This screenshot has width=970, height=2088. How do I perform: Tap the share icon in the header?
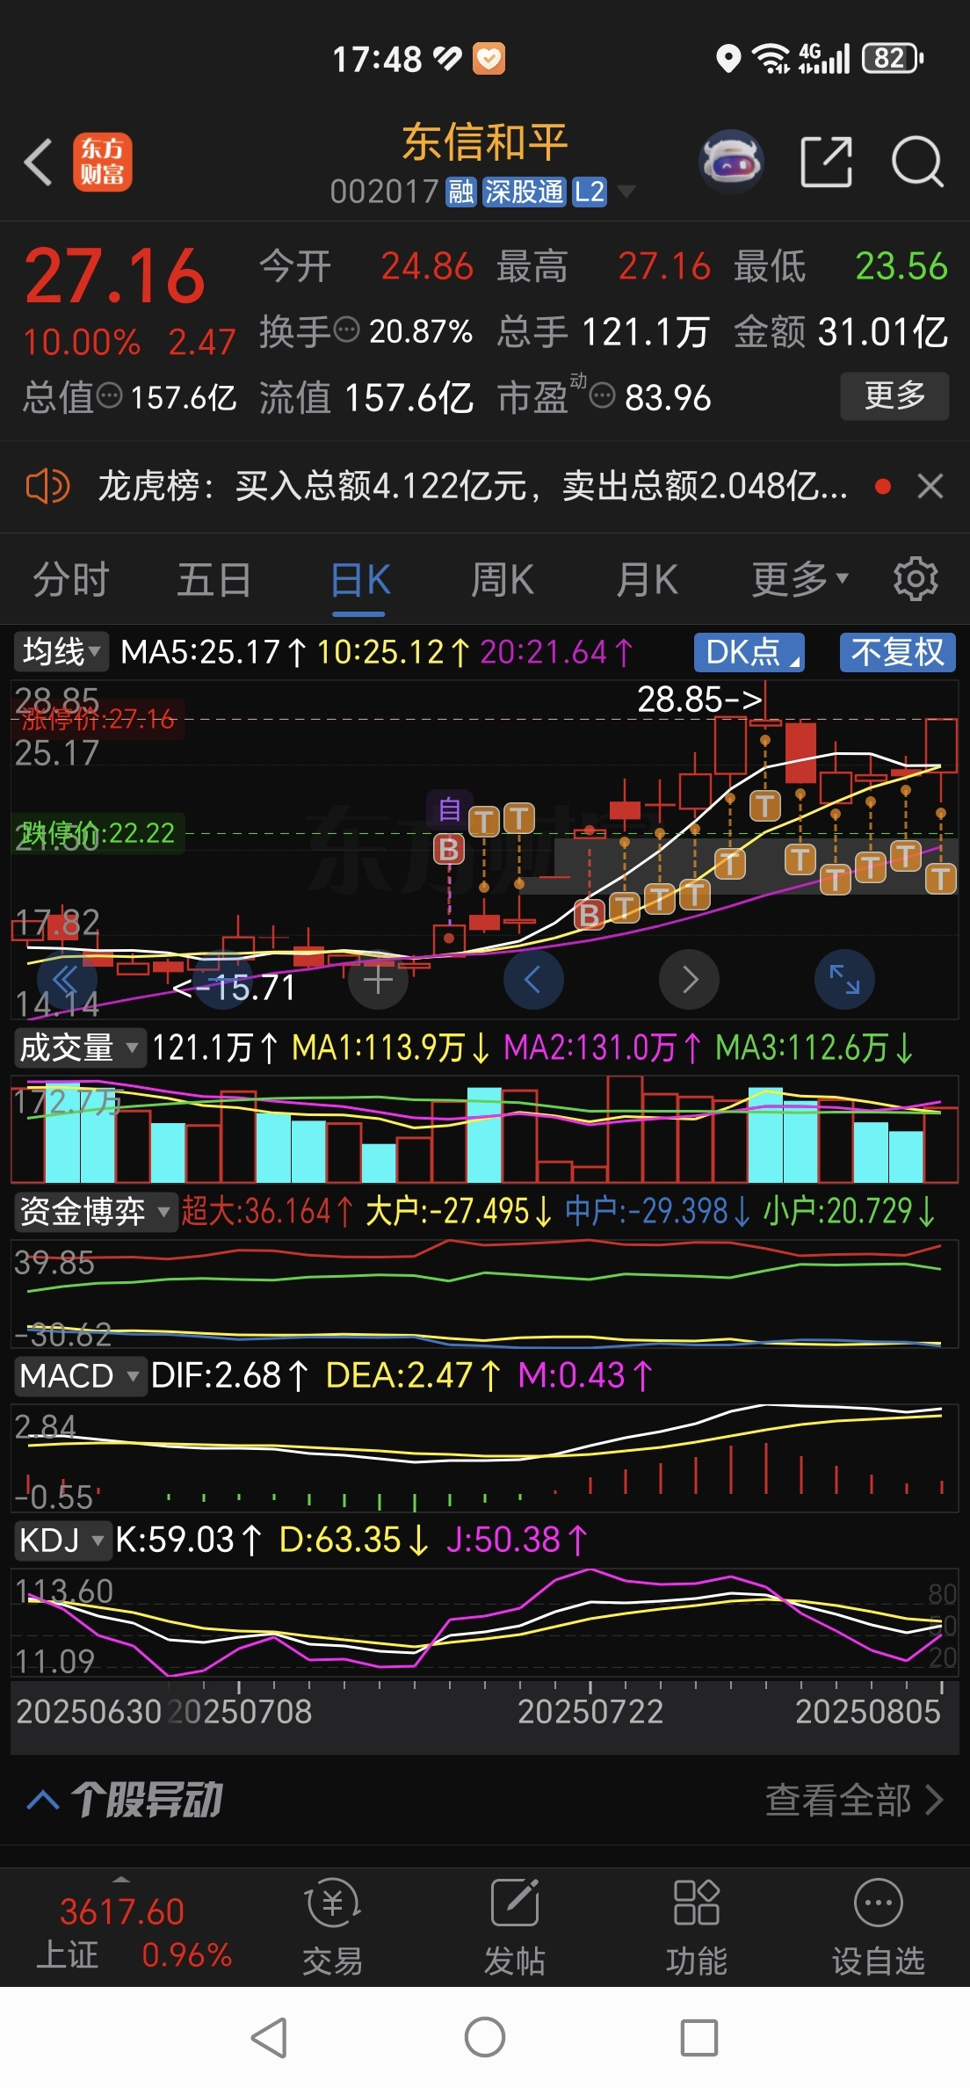point(827,163)
